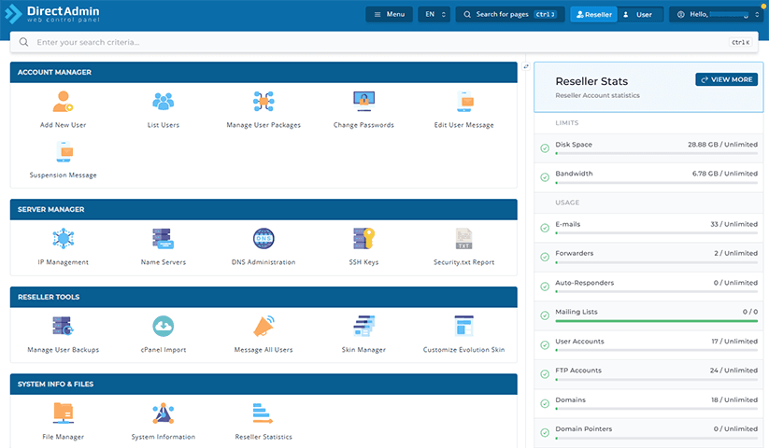This screenshot has height=448, width=769.
Task: Open Change Passwords icon
Action: pos(363,102)
